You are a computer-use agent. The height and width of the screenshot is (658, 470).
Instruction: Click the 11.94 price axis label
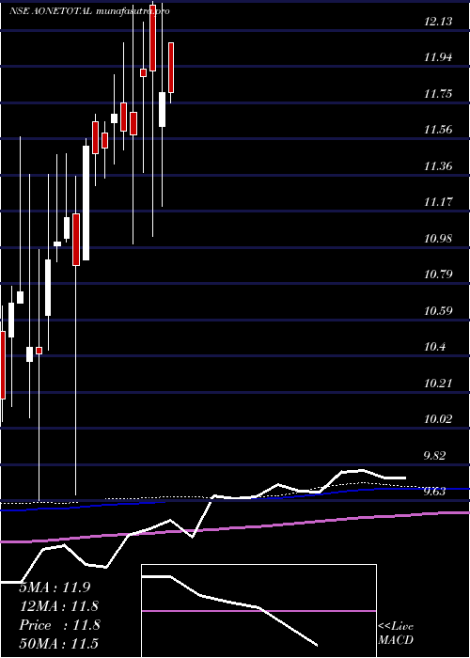pos(438,57)
